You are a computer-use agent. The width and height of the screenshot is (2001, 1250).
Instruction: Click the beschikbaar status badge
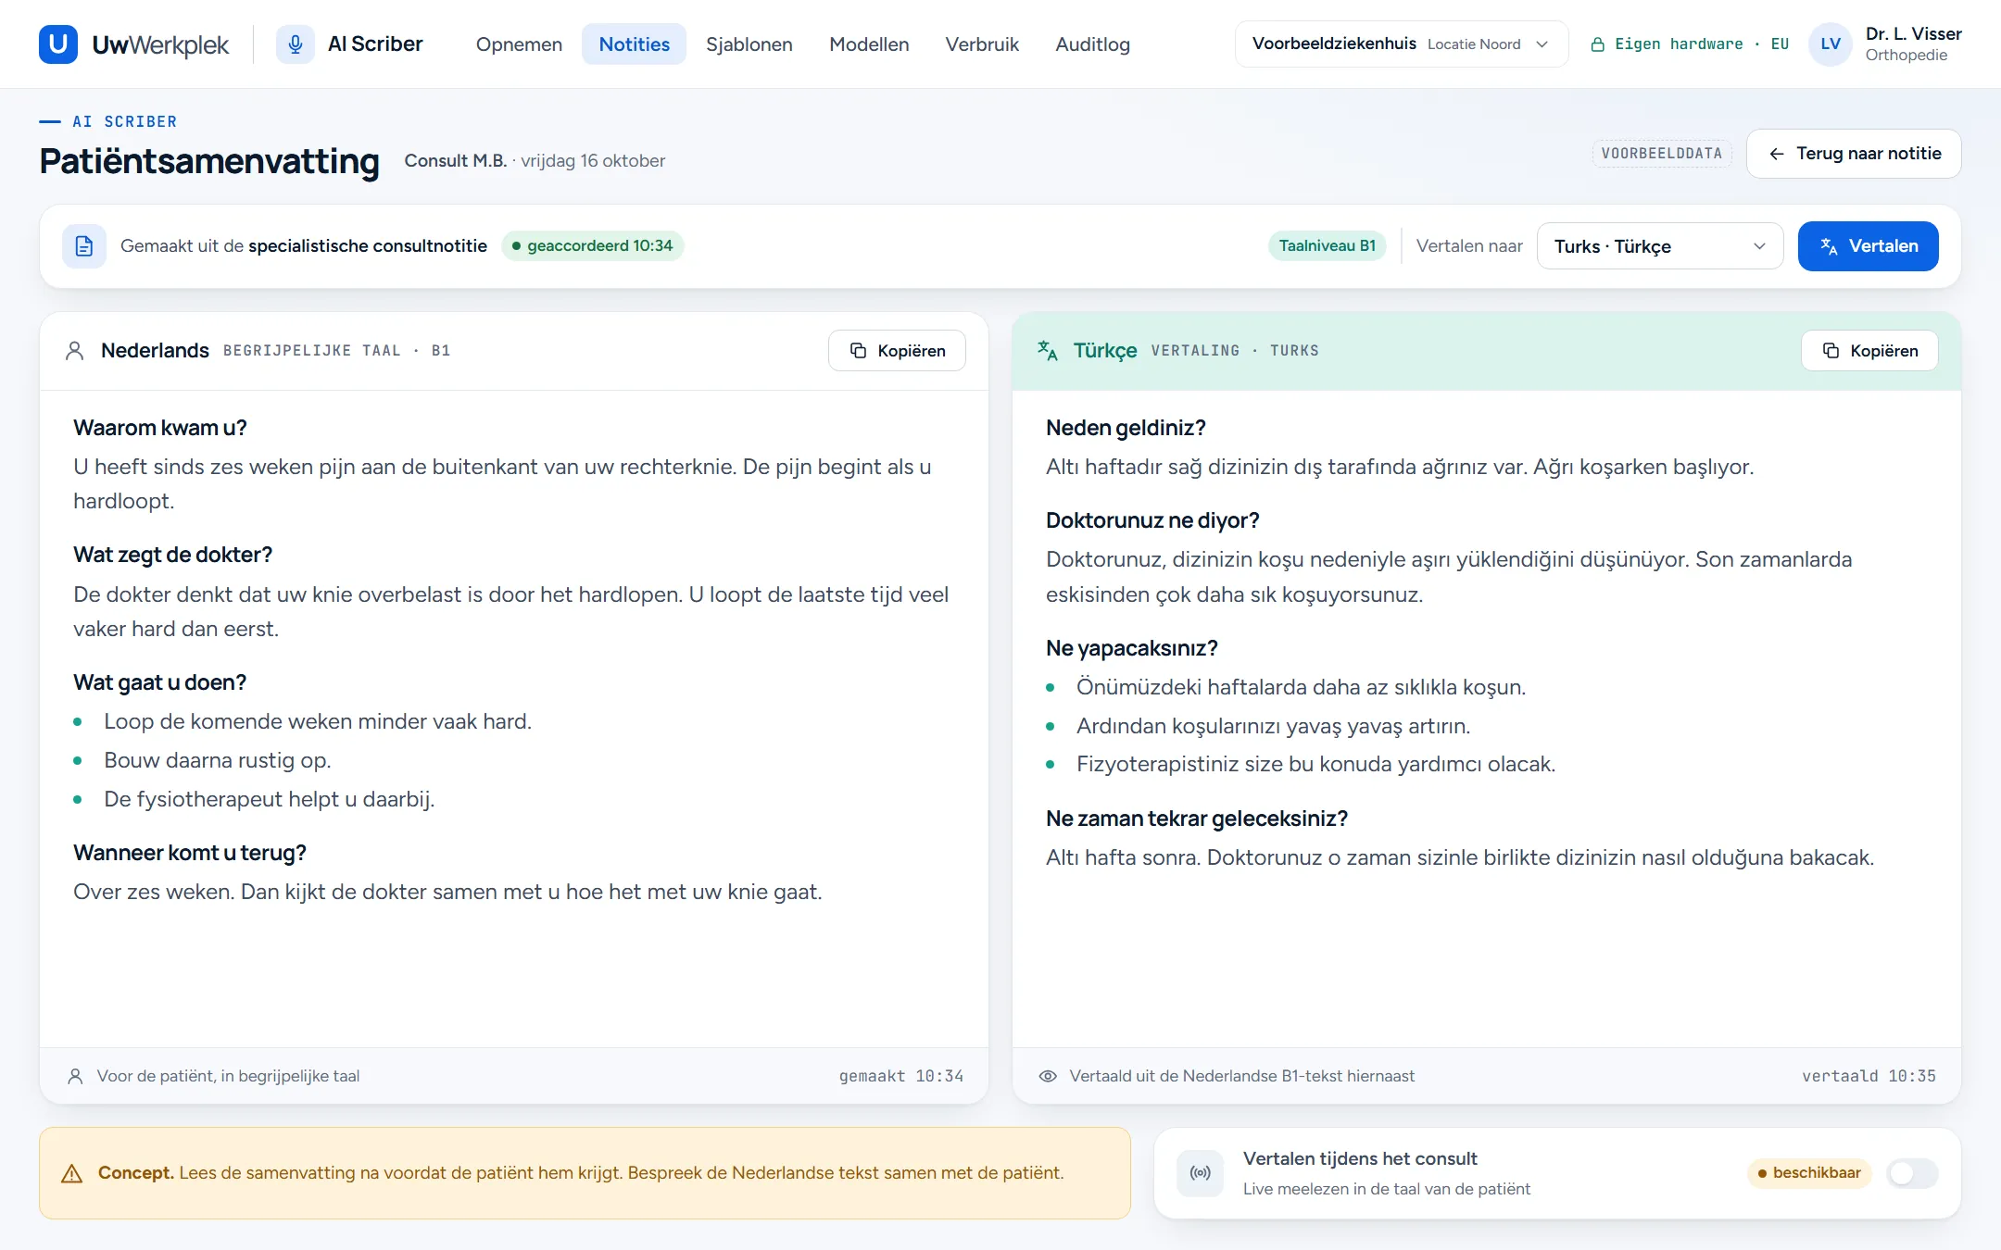[x=1810, y=1173]
